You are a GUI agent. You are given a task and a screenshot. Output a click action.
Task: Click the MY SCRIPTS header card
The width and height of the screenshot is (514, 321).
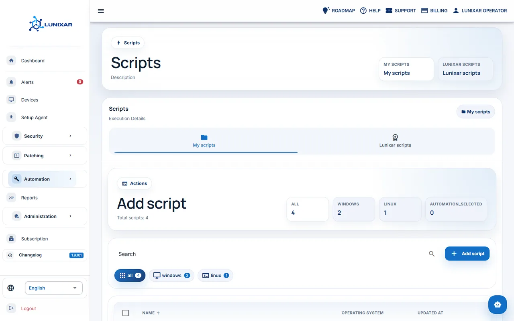click(406, 69)
